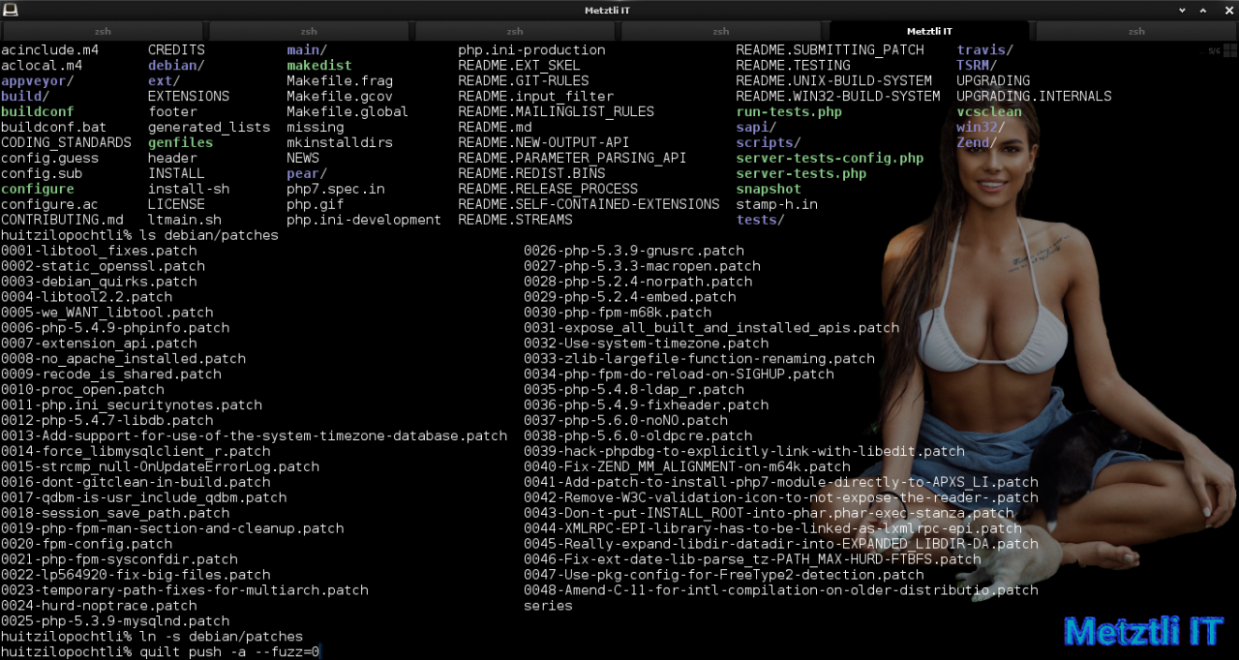Click README.GIT-RULES in the listing

[524, 80]
